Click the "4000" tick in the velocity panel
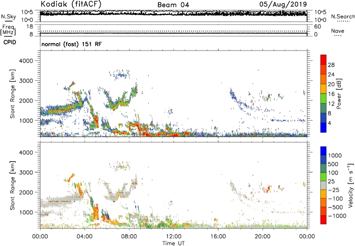 (x=26, y=152)
